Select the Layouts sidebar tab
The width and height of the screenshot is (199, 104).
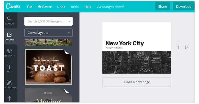9,36
